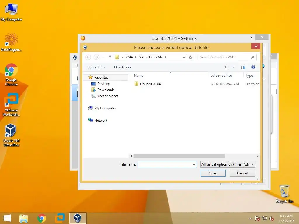Open Chrome from the taskbar
The width and height of the screenshot is (299, 224).
click(42, 218)
